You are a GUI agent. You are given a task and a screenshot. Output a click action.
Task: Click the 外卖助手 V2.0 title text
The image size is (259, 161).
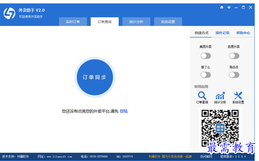click(32, 10)
